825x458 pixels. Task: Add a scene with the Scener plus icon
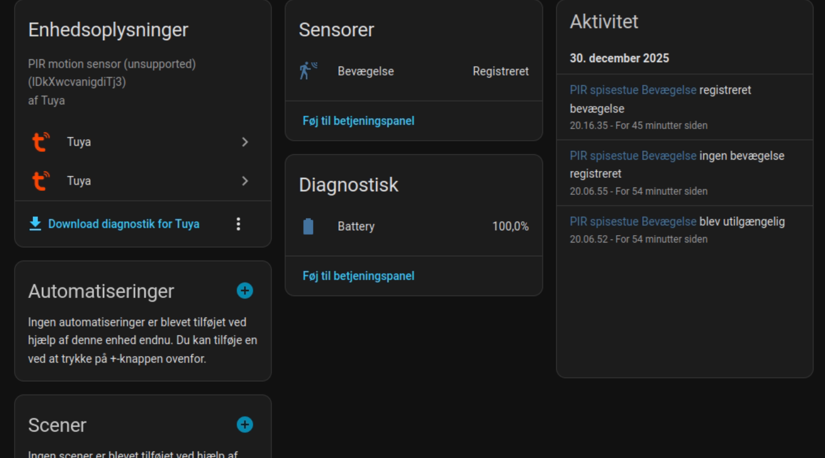(245, 425)
